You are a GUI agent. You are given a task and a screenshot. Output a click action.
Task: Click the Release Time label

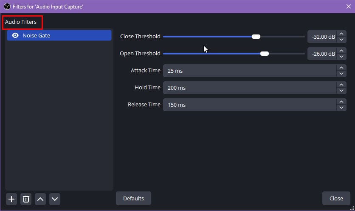[x=144, y=105]
